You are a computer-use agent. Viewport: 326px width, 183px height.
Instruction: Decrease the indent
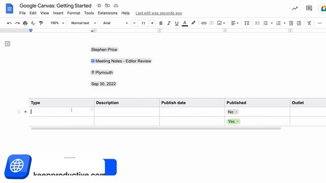click(291, 23)
